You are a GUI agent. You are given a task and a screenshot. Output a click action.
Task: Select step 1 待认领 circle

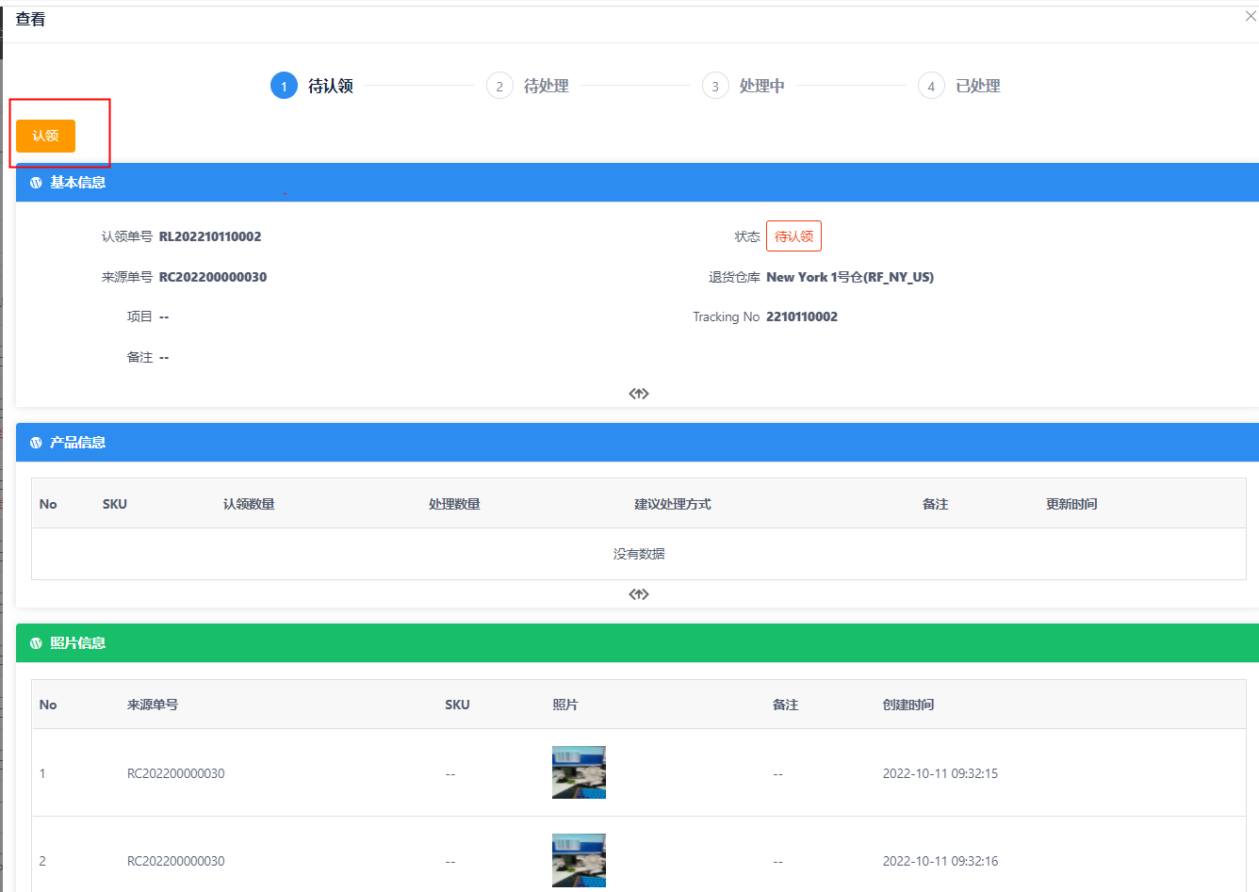click(x=284, y=86)
